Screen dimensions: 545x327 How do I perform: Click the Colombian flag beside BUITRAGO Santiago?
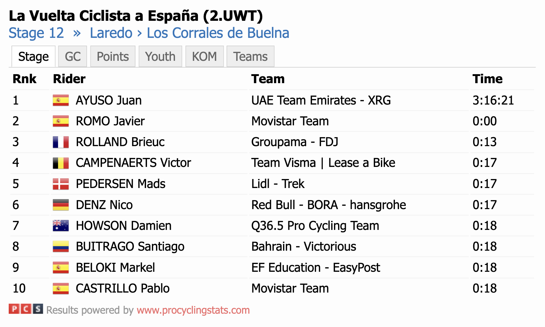click(61, 247)
